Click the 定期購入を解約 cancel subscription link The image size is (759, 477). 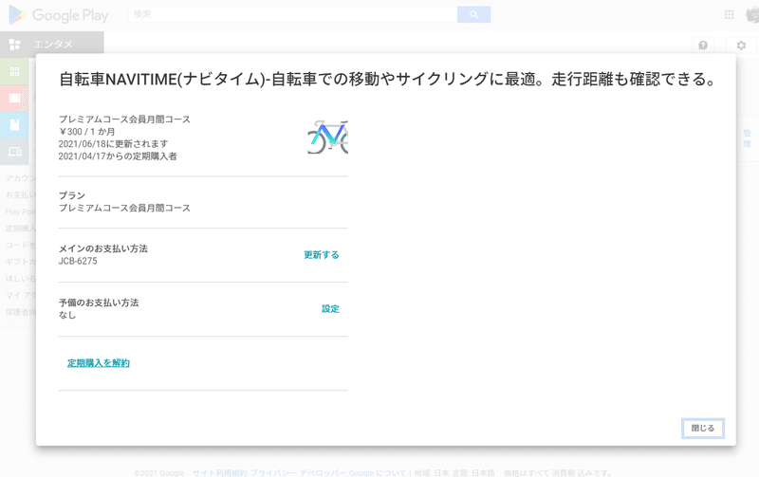click(x=99, y=363)
